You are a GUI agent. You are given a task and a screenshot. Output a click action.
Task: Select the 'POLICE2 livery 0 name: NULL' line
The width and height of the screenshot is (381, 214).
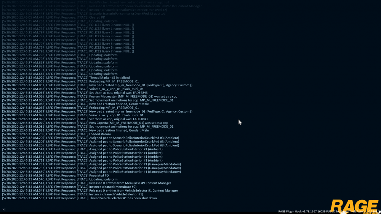68,25
